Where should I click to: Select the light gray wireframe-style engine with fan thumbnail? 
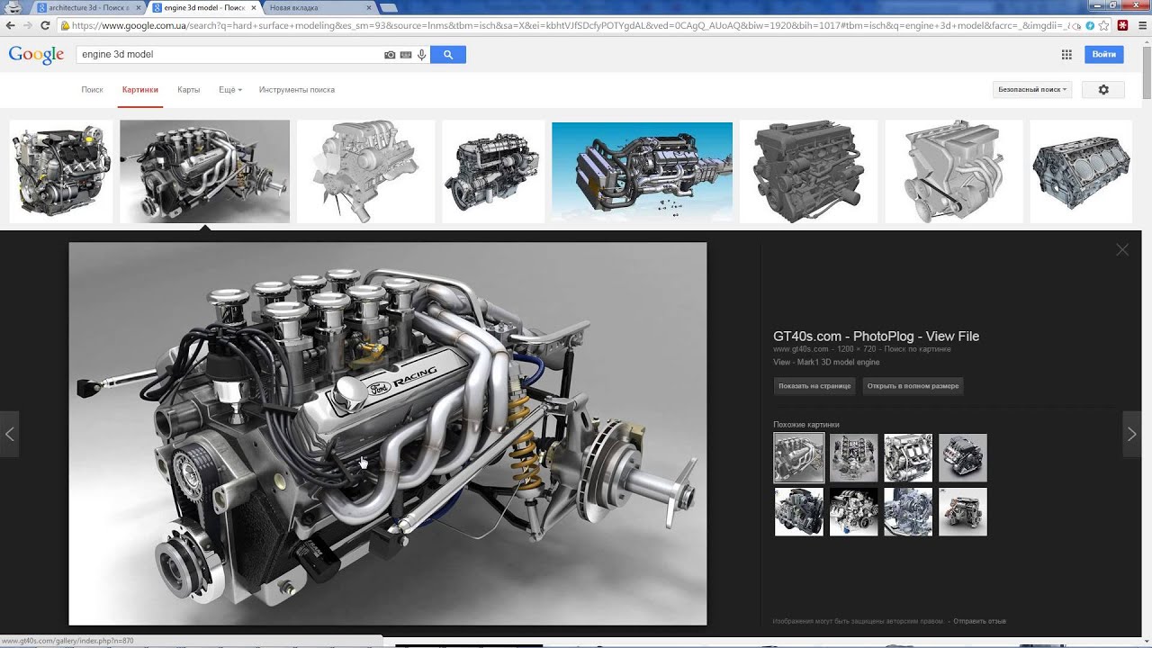[x=365, y=172]
